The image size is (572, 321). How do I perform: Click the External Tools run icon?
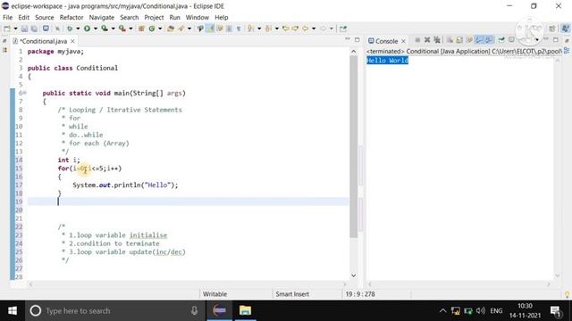[122, 29]
